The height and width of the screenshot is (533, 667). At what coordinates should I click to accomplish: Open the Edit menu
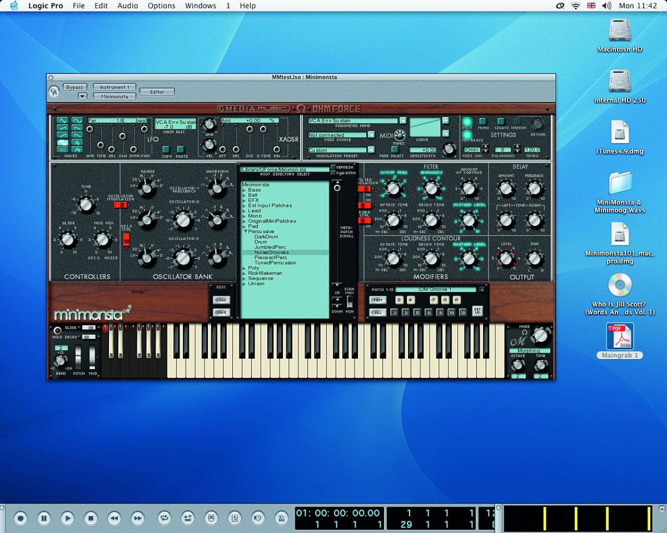(101, 6)
